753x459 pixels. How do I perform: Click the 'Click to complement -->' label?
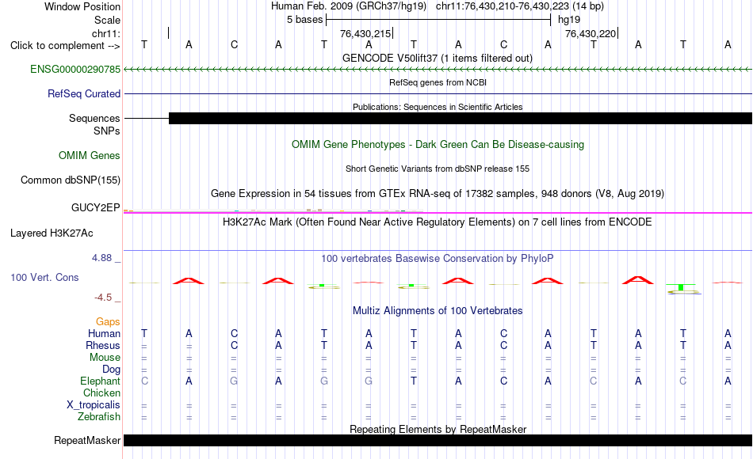(65, 46)
